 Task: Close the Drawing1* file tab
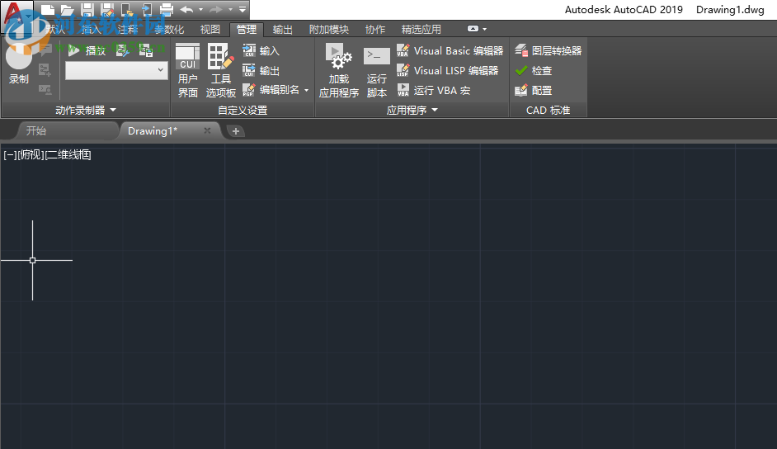[x=207, y=130]
